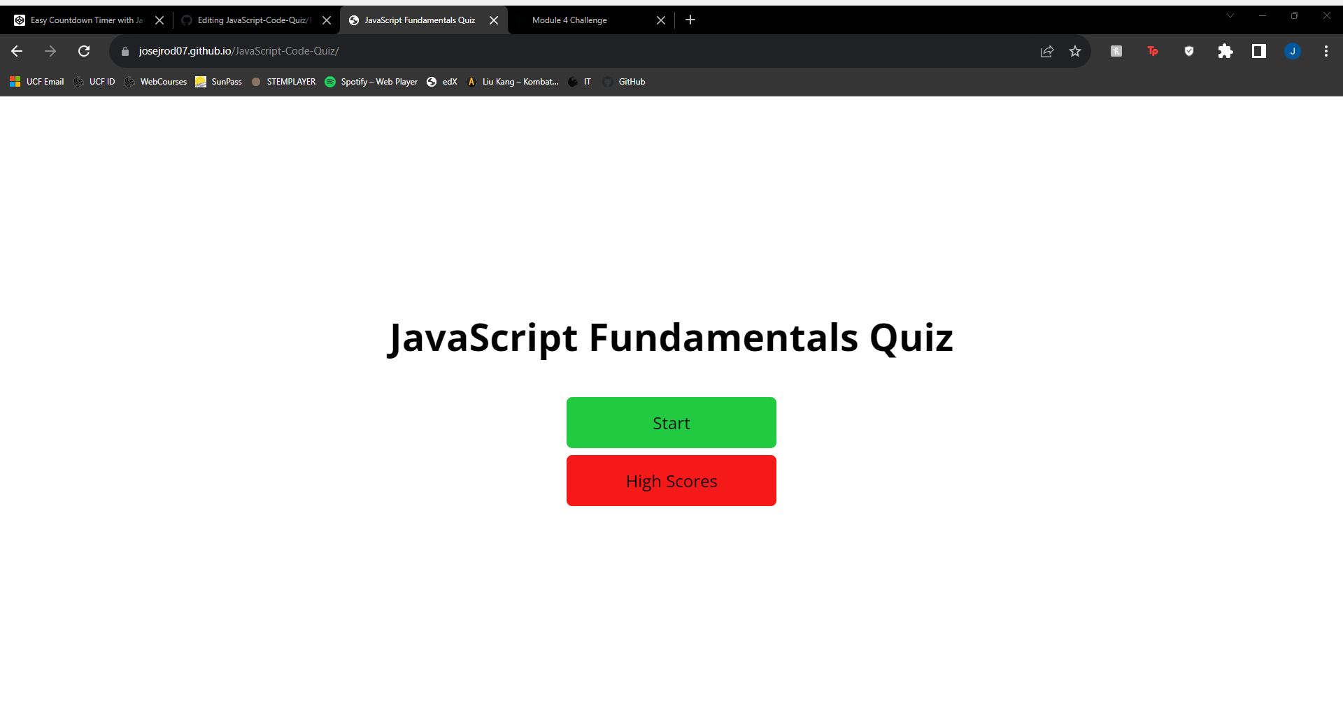1343x727 pixels.
Task: Open the J profile avatar
Action: click(x=1293, y=51)
